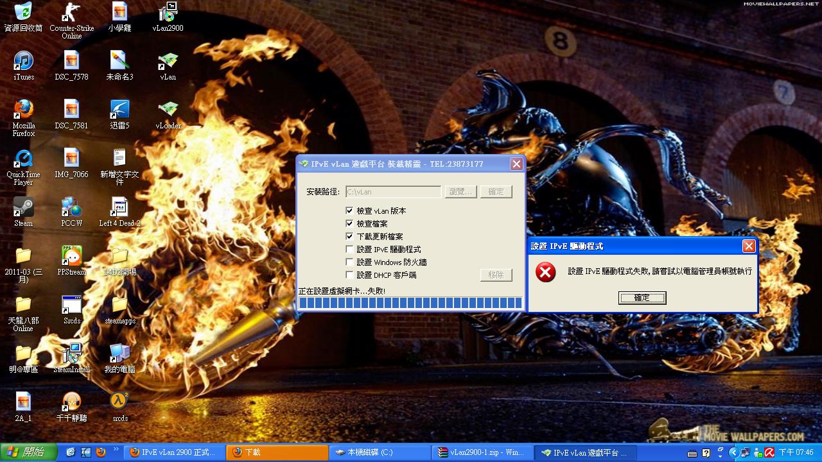Click the Firefox quick launch icon
The image size is (822, 462).
pos(101,452)
